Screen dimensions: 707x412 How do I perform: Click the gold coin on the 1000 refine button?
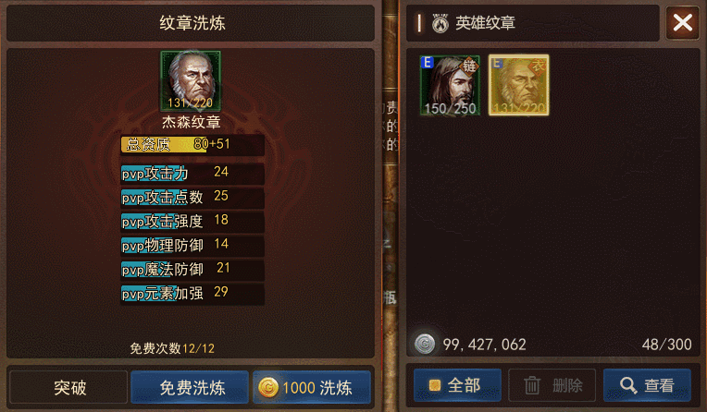coord(268,387)
